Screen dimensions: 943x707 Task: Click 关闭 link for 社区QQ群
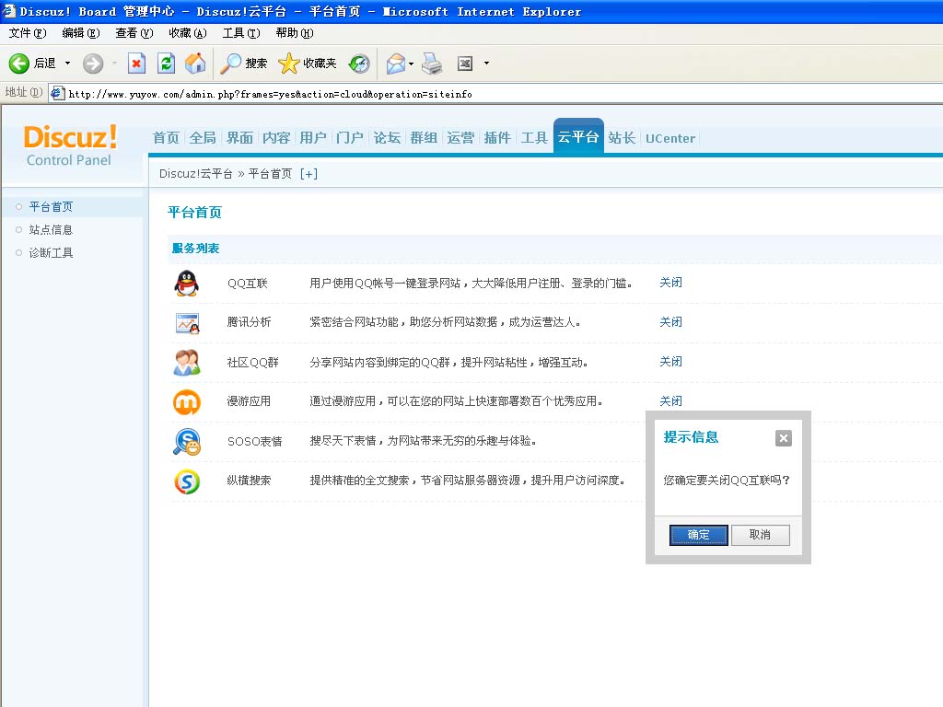tap(670, 362)
